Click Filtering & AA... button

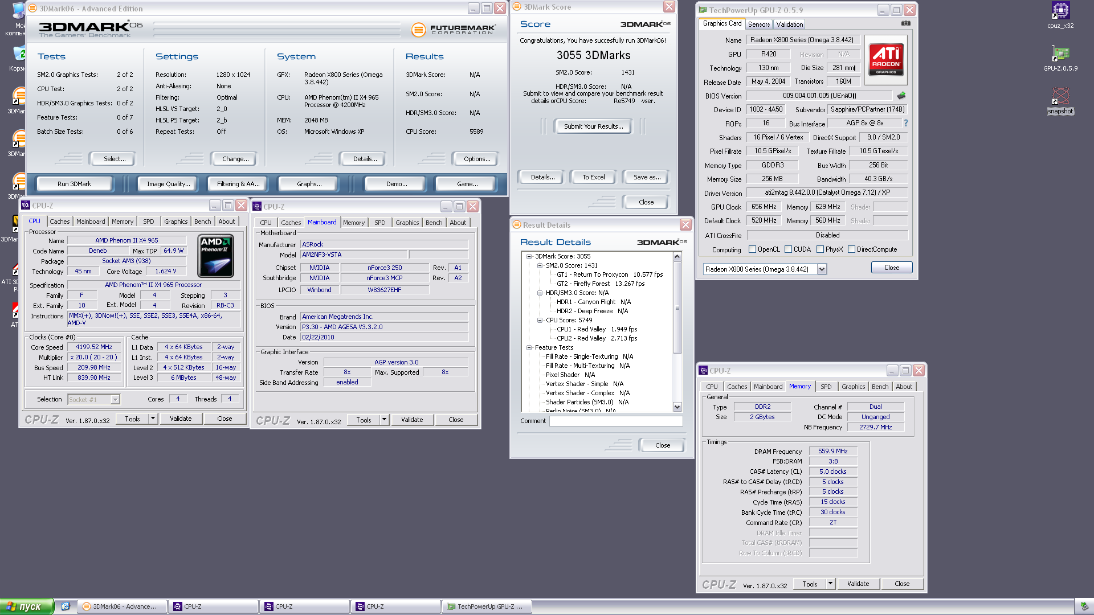coord(238,184)
